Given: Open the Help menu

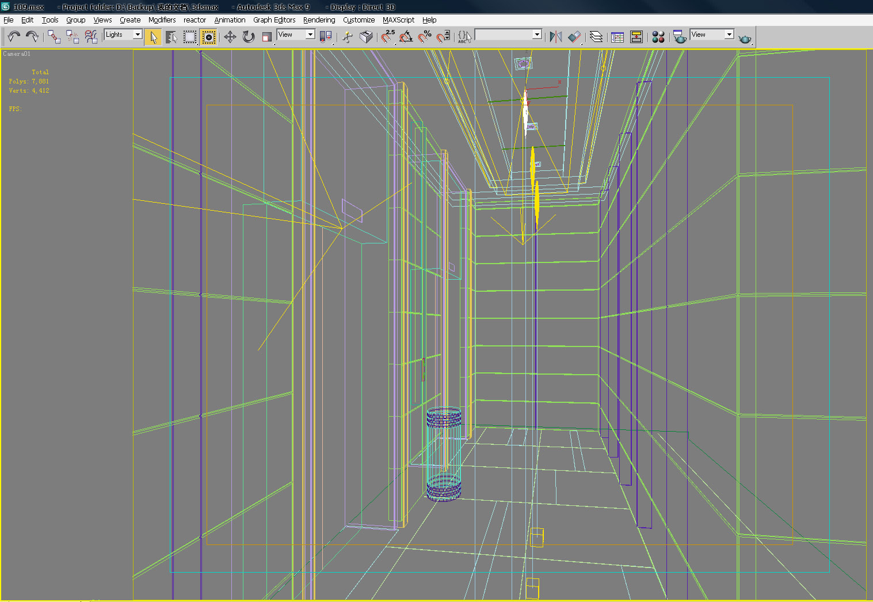Looking at the screenshot, I should click(429, 20).
